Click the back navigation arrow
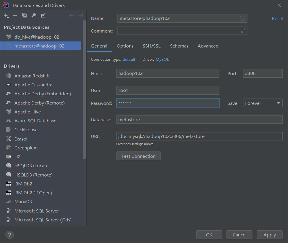This screenshot has height=243, width=288. click(71, 15)
